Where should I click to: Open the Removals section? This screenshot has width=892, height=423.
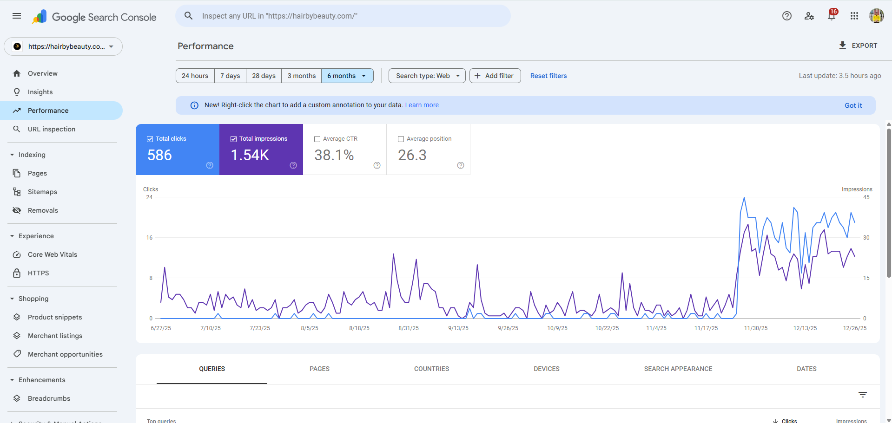click(x=42, y=210)
